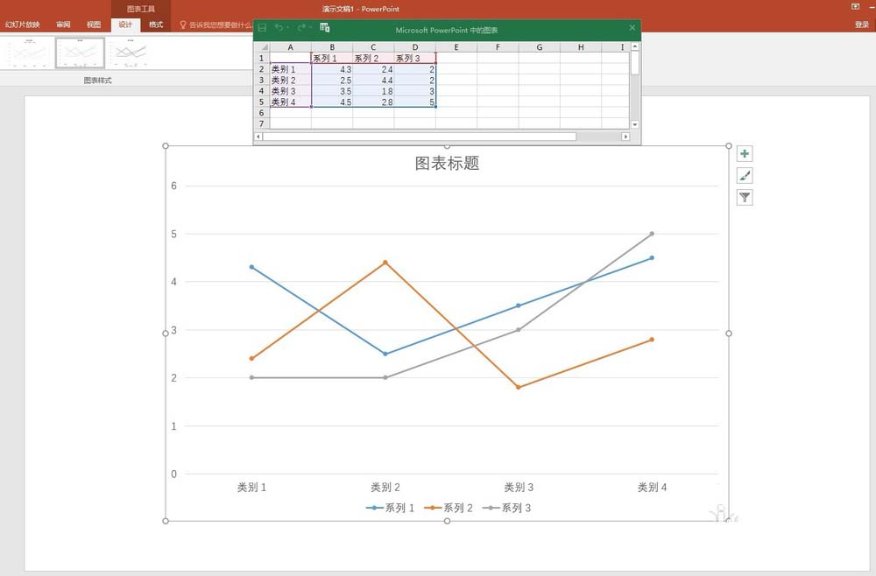Select the third chart style thumbnail
This screenshot has width=876, height=576.
[x=131, y=53]
